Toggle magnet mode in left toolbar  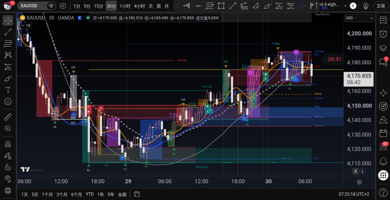pyautogui.click(x=8, y=144)
